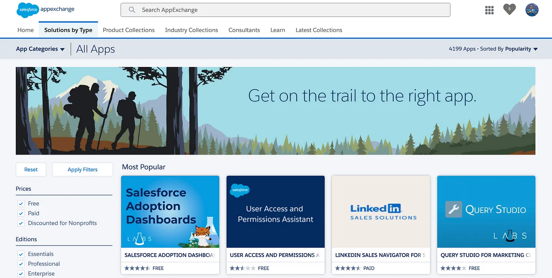This screenshot has height=278, width=552.
Task: Toggle the Paid price checkbox
Action: [x=21, y=213]
